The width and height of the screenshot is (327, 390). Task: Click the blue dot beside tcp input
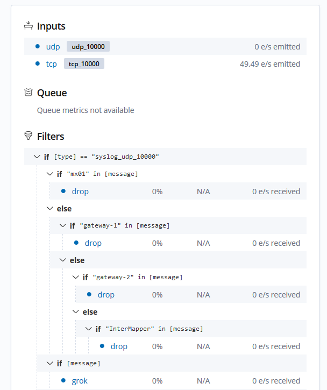pos(38,64)
